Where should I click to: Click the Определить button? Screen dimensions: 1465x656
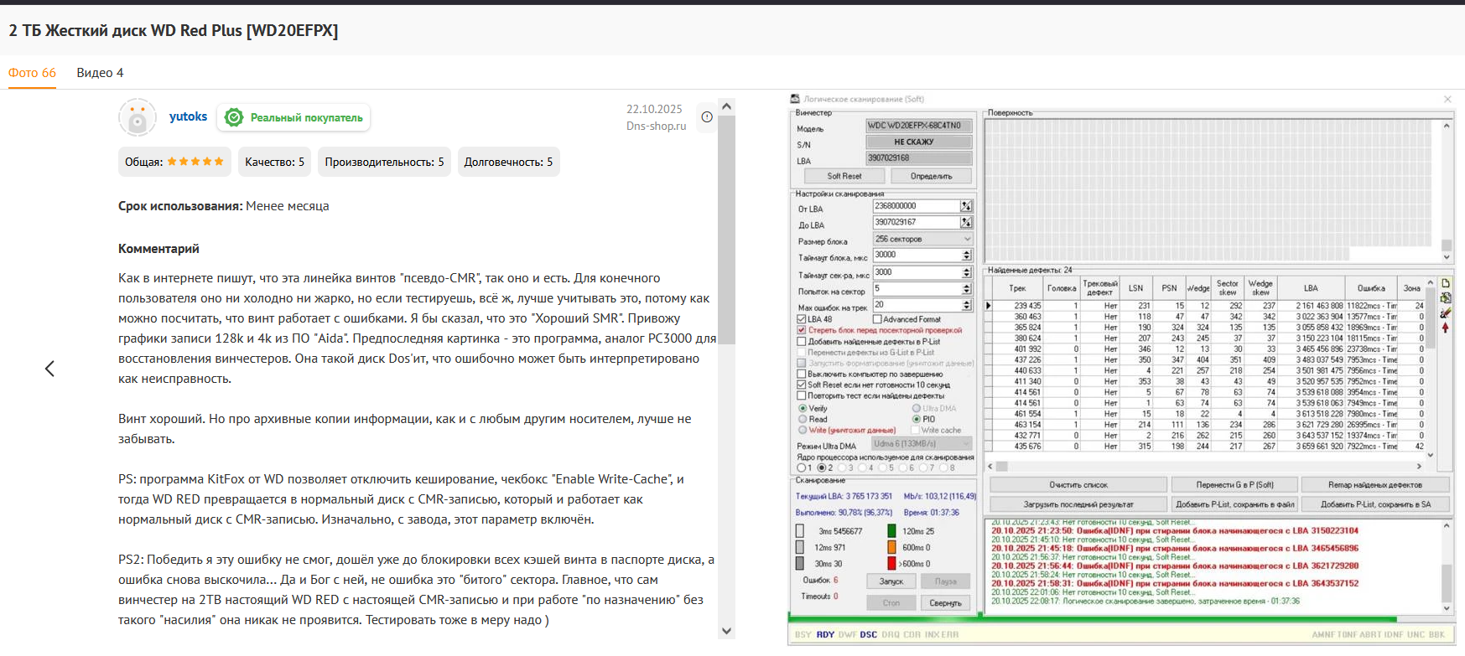pyautogui.click(x=932, y=176)
